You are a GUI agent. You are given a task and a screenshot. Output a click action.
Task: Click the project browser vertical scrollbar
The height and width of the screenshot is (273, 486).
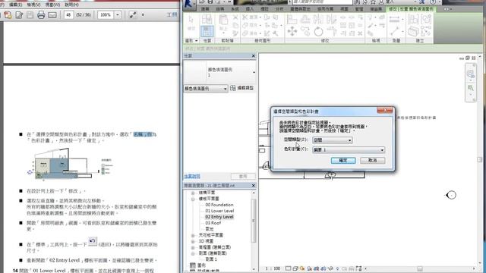(x=254, y=221)
